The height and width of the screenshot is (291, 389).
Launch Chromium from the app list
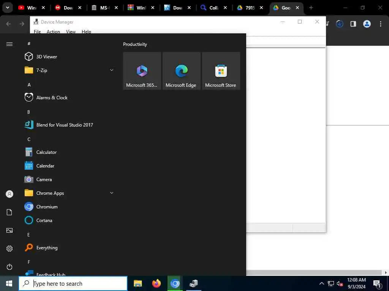pyautogui.click(x=70, y=207)
